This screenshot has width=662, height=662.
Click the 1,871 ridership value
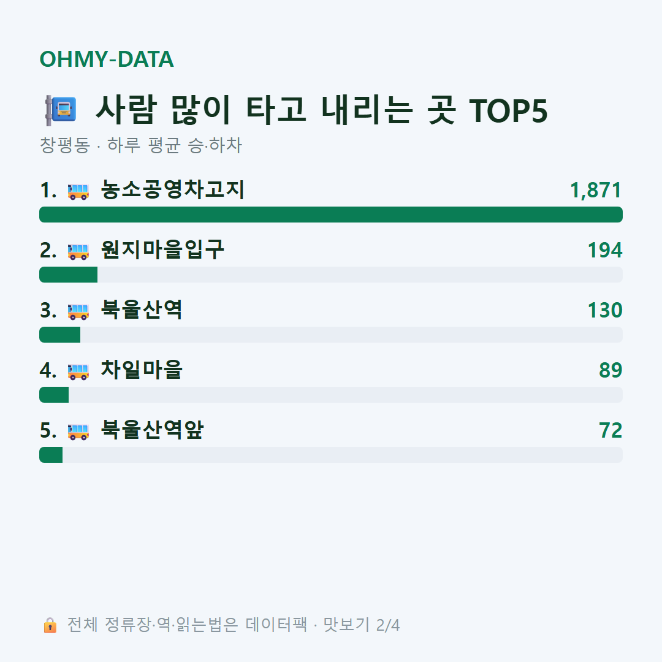click(x=596, y=190)
